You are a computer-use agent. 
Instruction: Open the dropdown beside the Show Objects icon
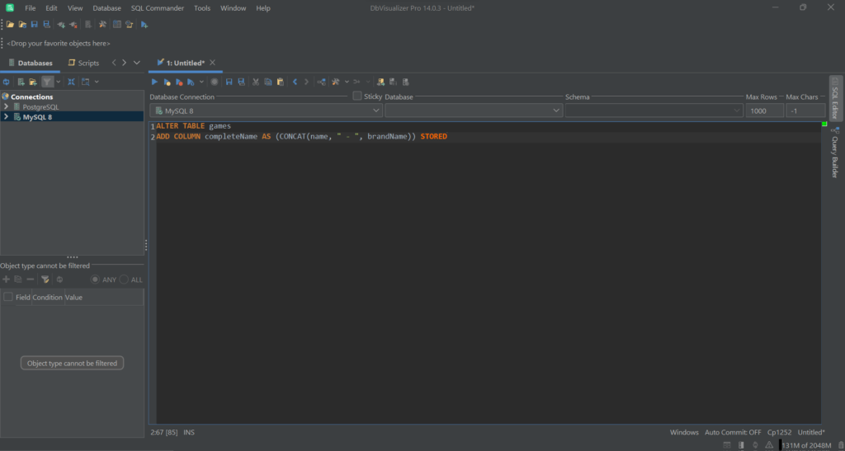point(97,82)
